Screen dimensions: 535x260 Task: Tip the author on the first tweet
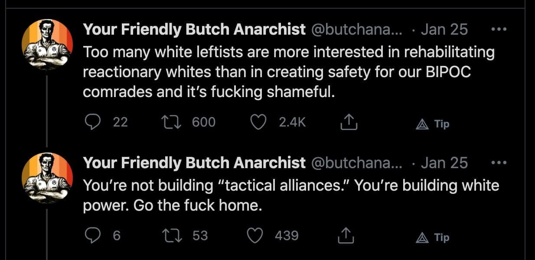pos(433,124)
